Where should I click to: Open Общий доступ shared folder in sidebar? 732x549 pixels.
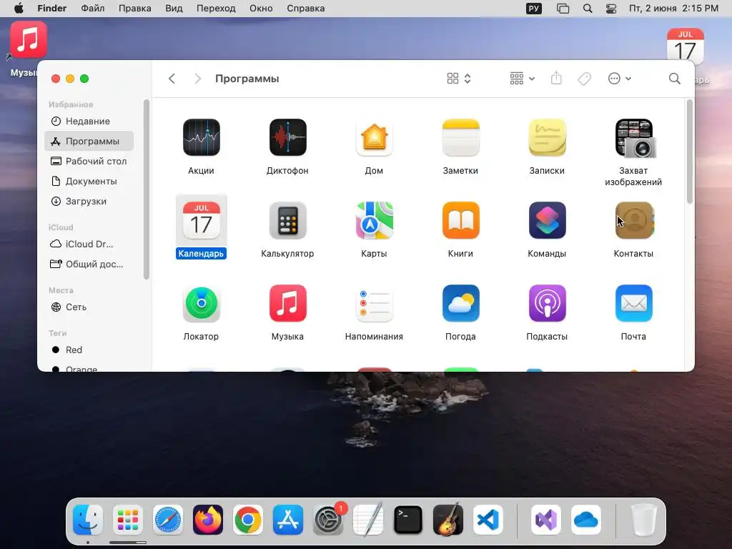[x=89, y=264]
